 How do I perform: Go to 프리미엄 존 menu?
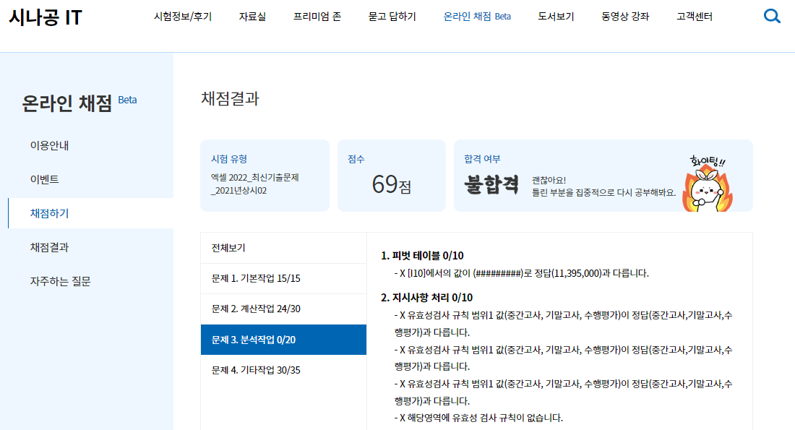point(317,17)
